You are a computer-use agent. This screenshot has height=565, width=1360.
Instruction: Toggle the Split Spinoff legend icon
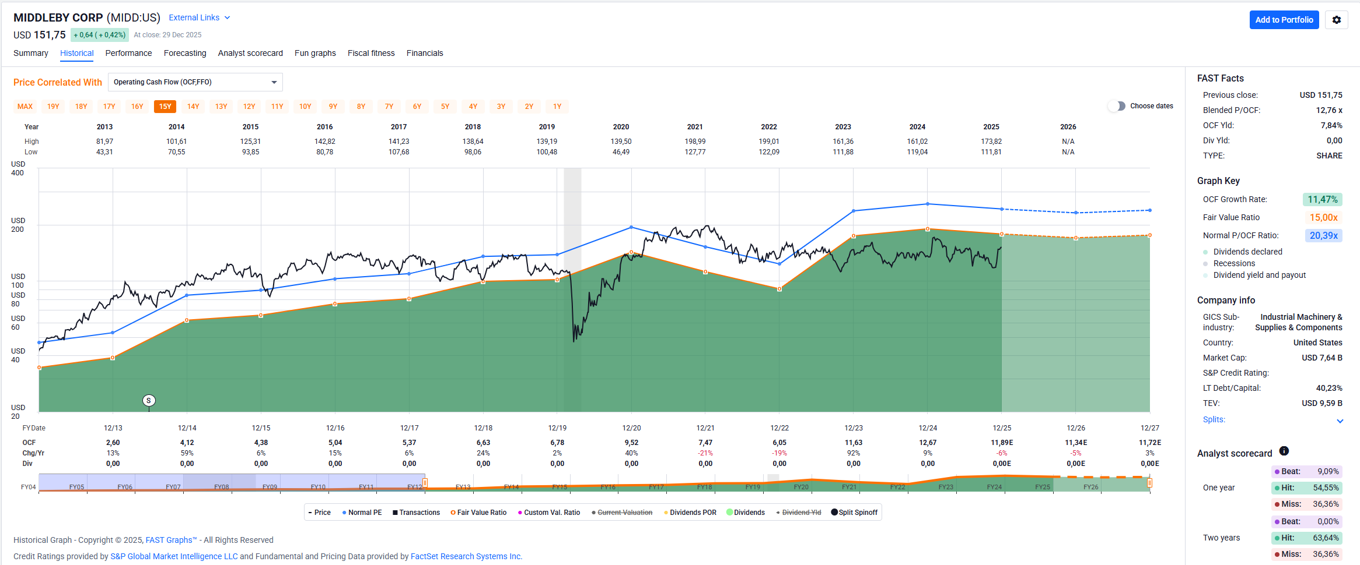click(834, 513)
